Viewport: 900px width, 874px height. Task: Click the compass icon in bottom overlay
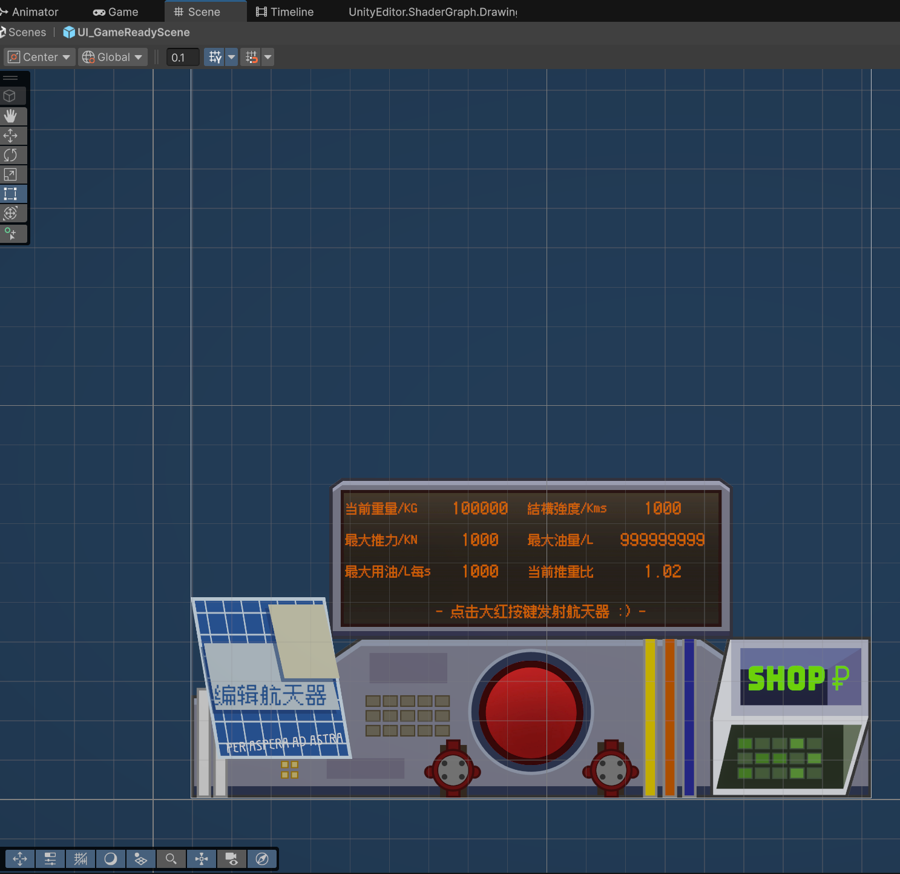click(x=262, y=859)
